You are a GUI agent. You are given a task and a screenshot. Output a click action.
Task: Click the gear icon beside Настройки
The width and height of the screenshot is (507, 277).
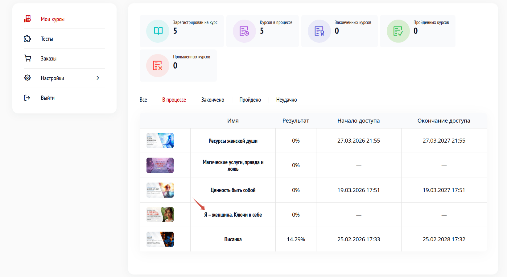[x=27, y=78]
